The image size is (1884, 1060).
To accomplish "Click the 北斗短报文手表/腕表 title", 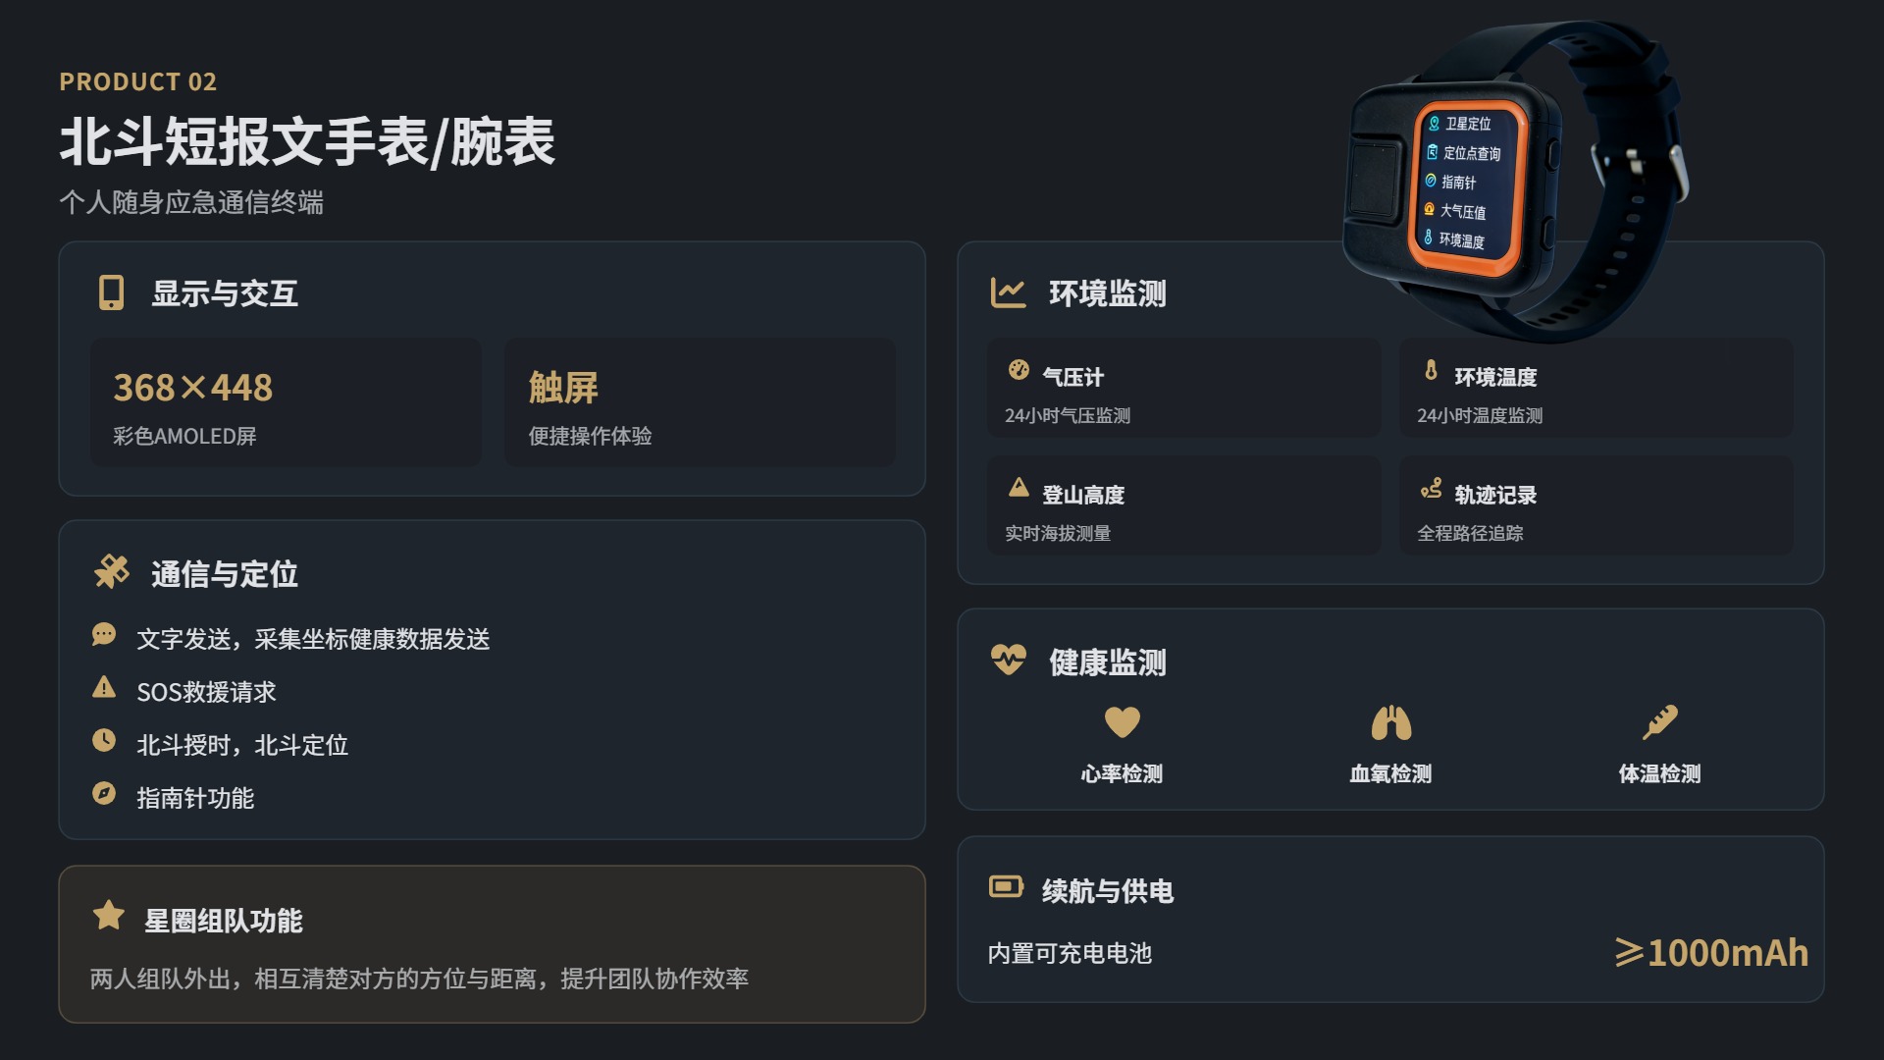I will 307,141.
